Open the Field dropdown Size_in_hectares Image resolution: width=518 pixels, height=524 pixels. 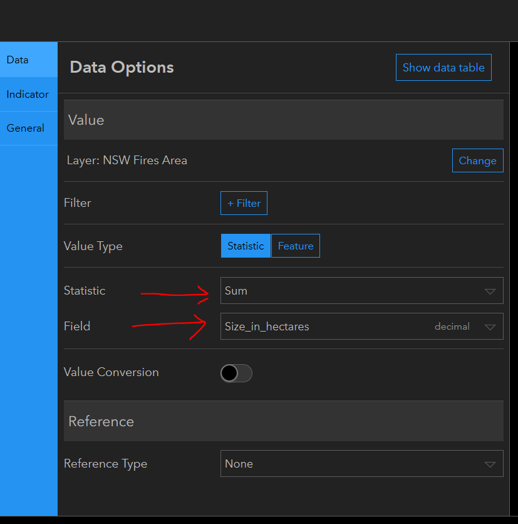(x=326, y=327)
